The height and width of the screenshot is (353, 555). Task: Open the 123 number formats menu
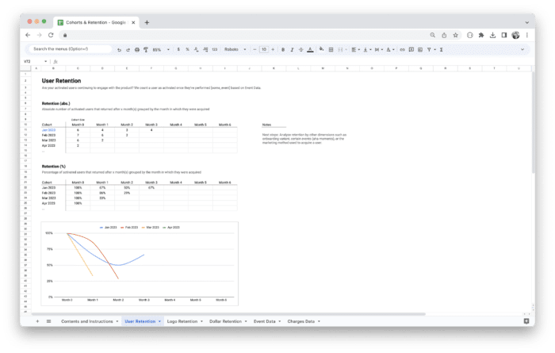(215, 49)
